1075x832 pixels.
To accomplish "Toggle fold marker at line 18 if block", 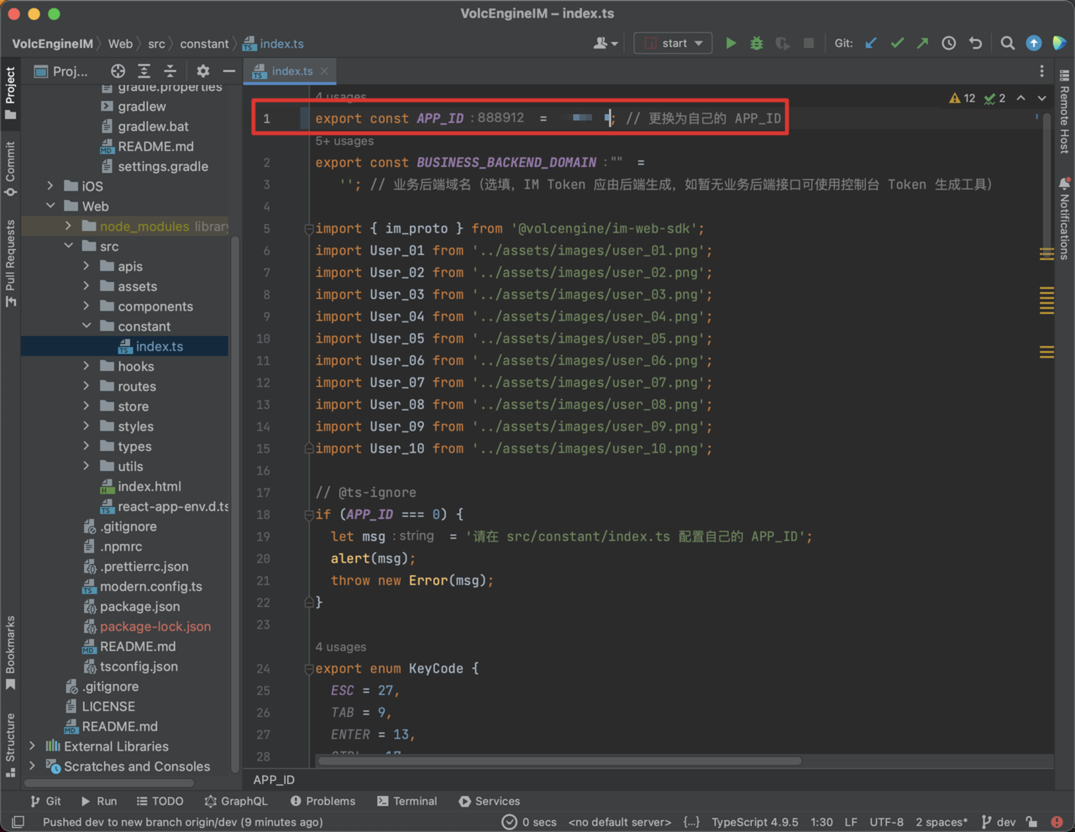I will pos(309,515).
